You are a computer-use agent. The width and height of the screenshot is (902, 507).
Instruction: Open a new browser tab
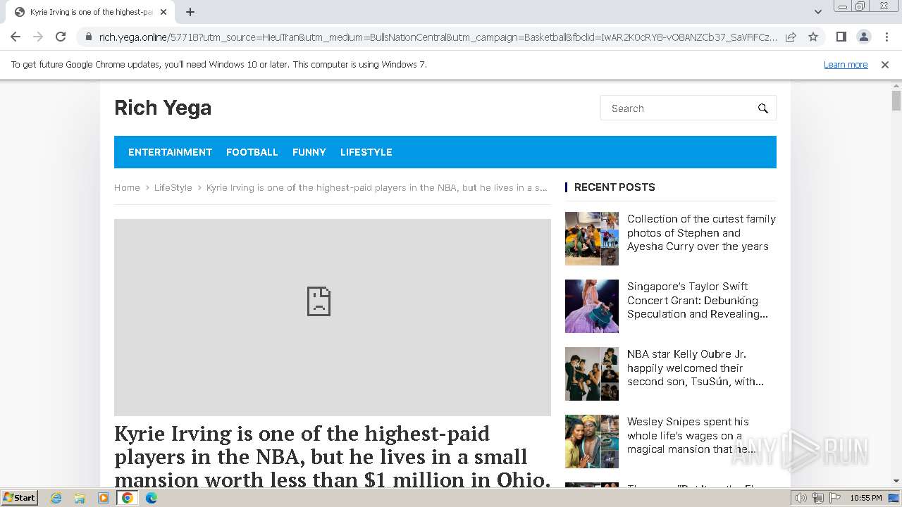pos(190,12)
